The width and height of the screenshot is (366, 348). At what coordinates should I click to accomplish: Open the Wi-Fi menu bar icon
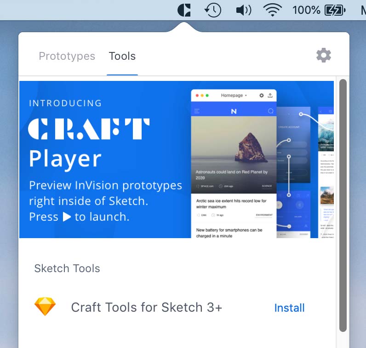point(272,10)
